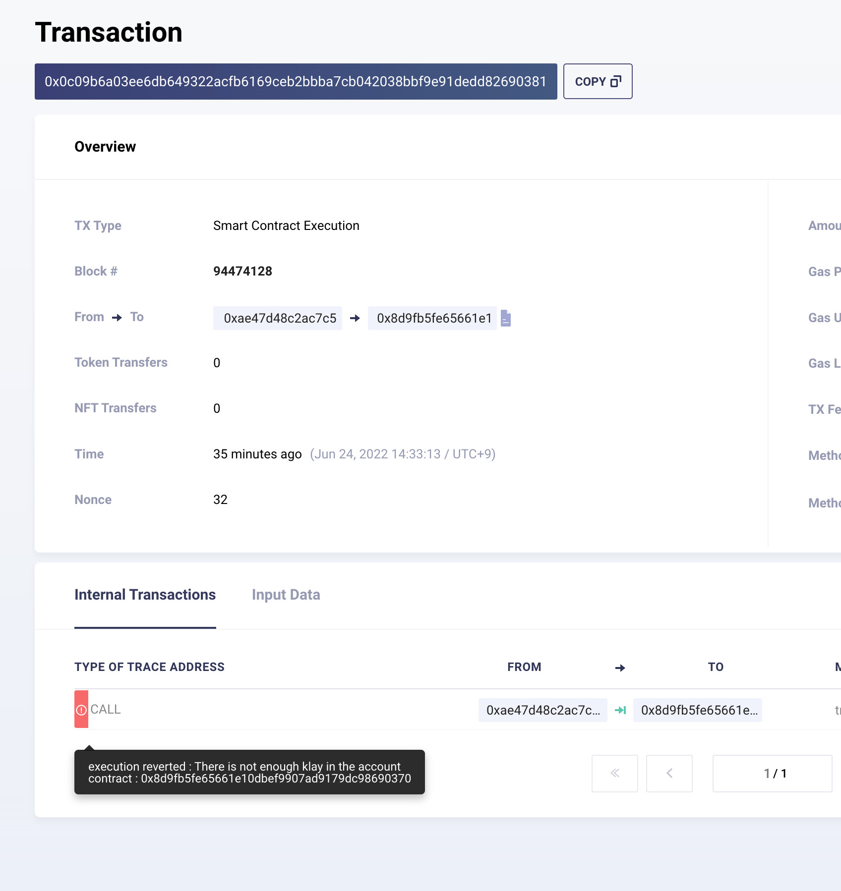Switch to the Internal Transactions tab
Viewport: 841px width, 891px height.
[145, 595]
